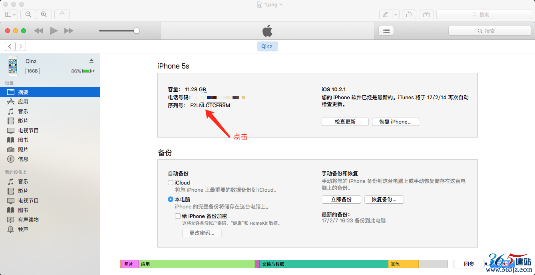Zoom in using Preview's magnifier plus
Image resolution: width=535 pixels, height=275 pixels.
point(44,14)
